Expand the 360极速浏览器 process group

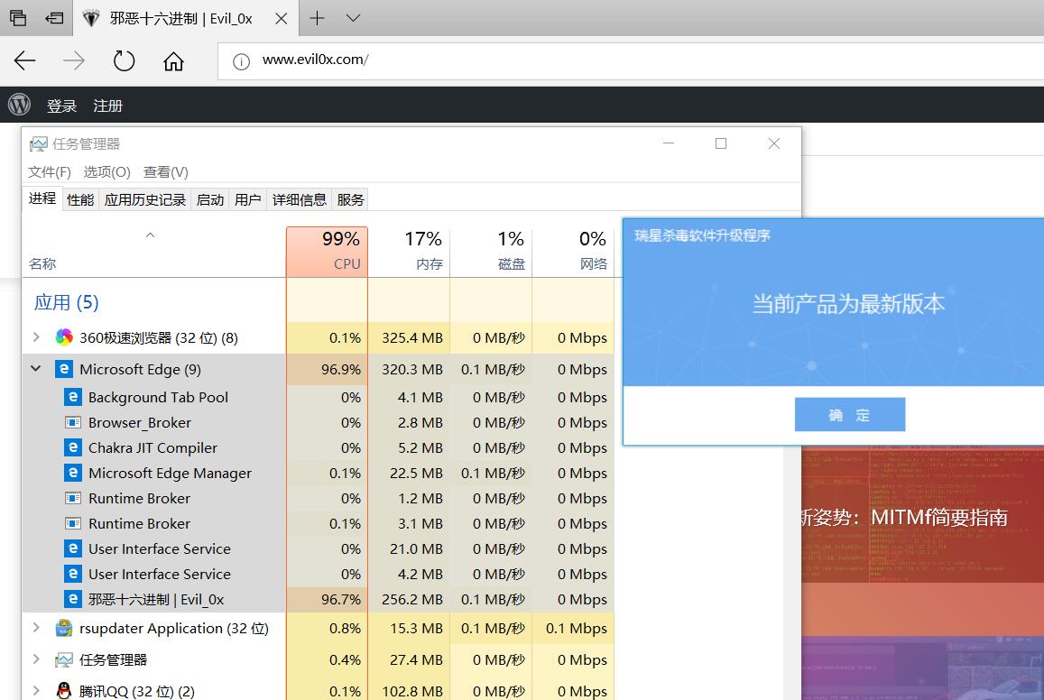pos(36,337)
